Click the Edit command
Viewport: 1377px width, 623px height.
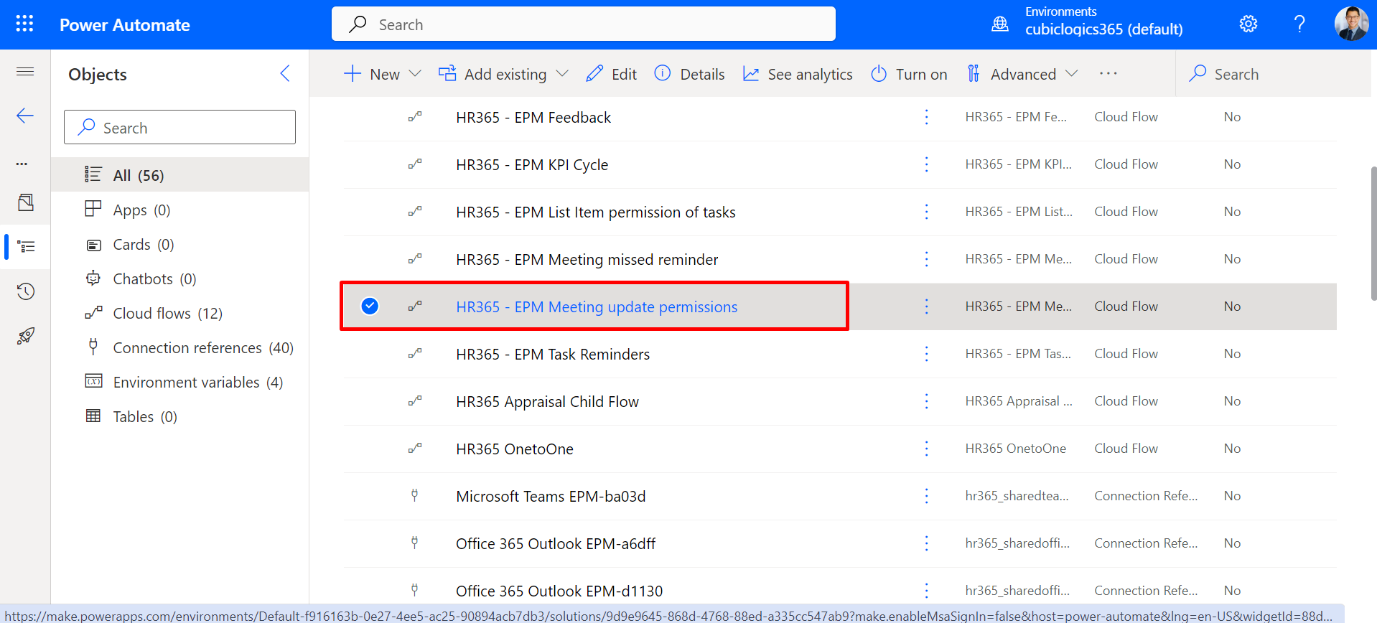[612, 74]
